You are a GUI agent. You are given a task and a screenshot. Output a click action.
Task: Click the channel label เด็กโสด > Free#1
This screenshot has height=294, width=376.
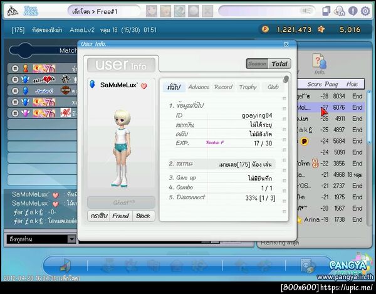(x=95, y=11)
